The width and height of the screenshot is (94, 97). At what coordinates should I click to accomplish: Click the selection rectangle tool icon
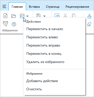pyautogui.click(x=57, y=15)
